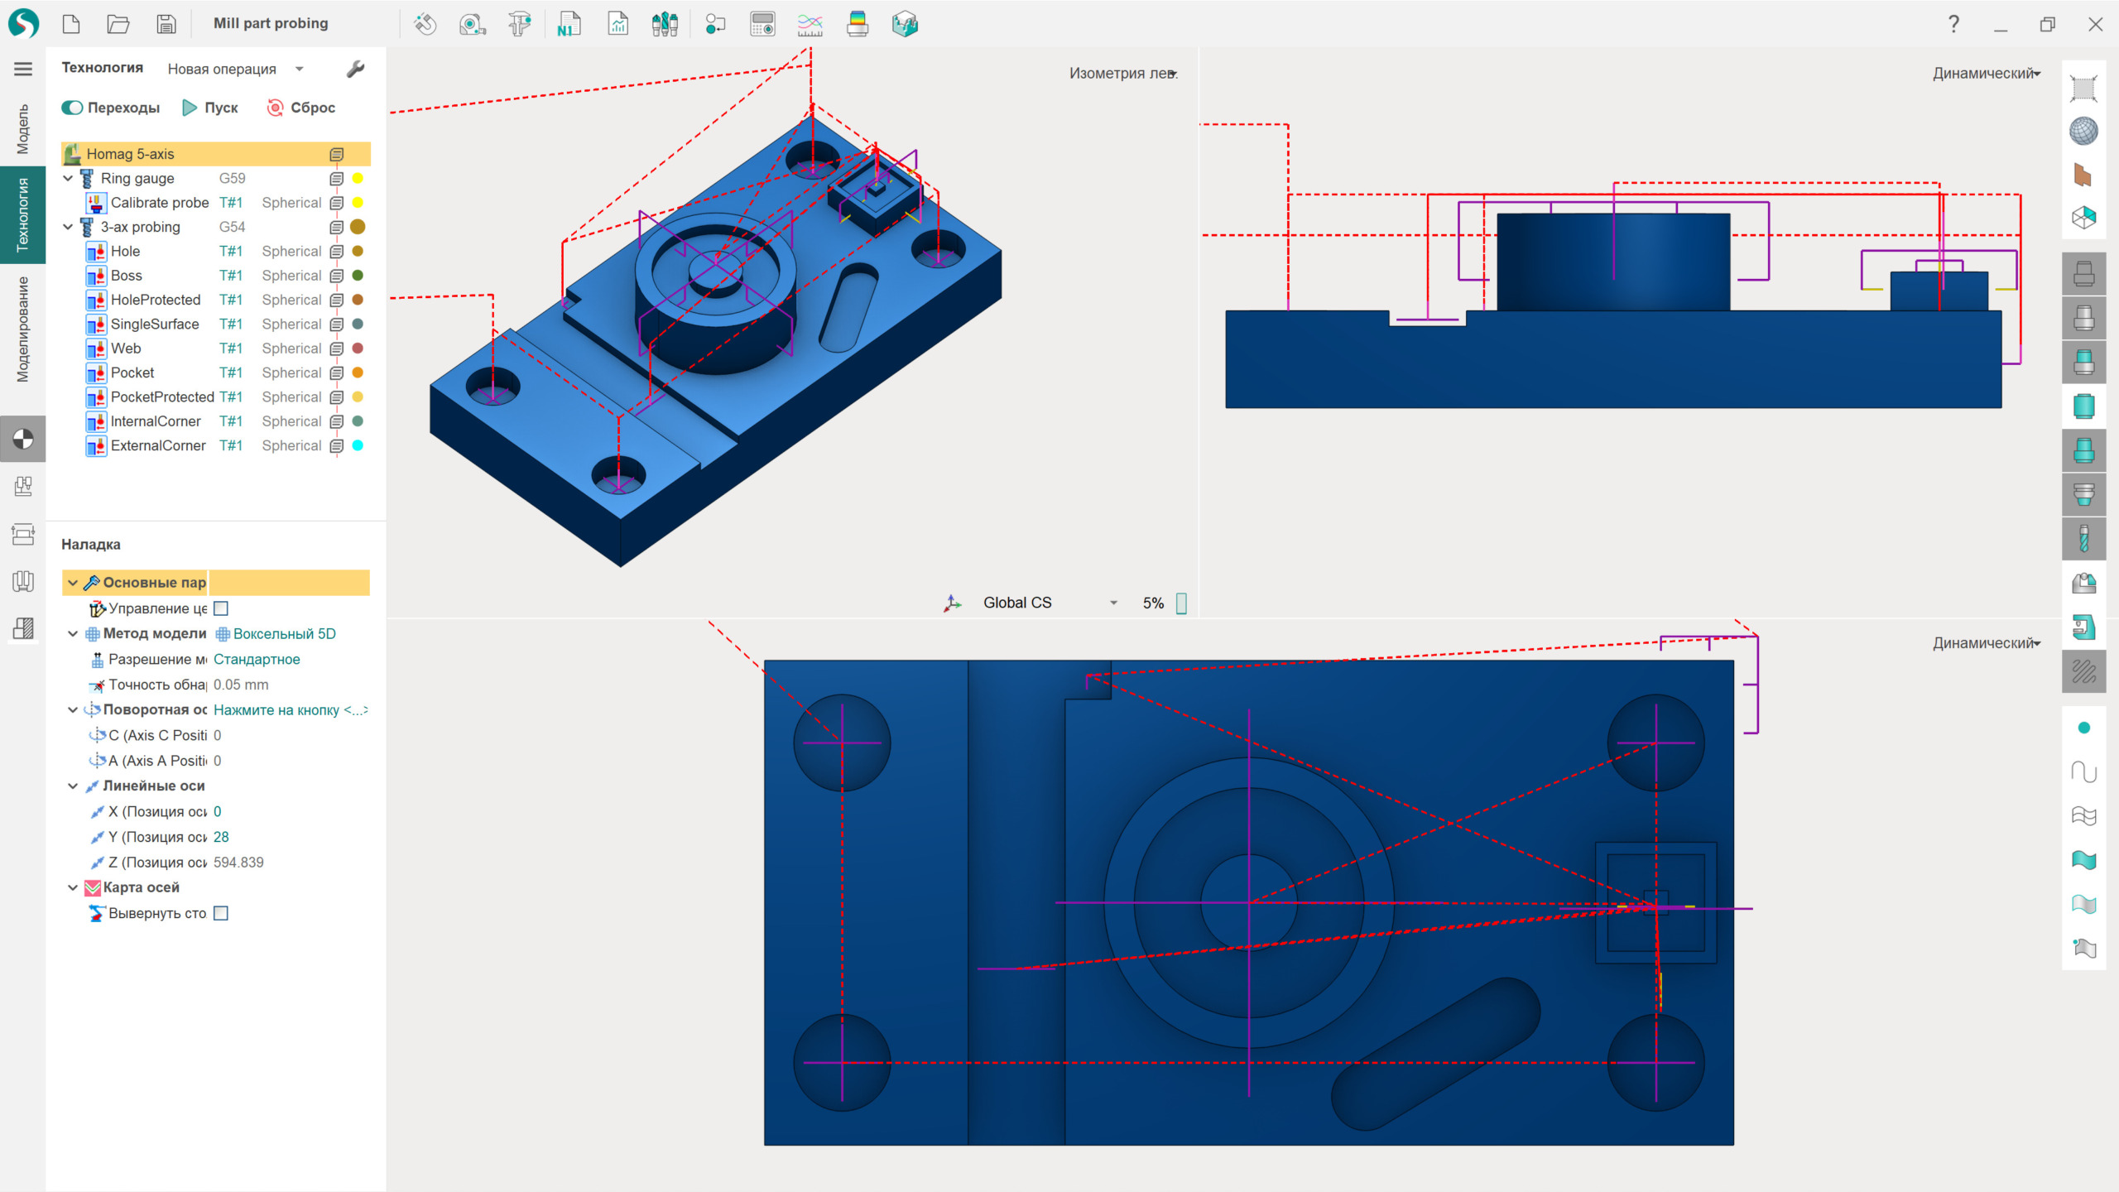The height and width of the screenshot is (1192, 2119).
Task: Open the tools library drill bits icon
Action: [x=665, y=24]
